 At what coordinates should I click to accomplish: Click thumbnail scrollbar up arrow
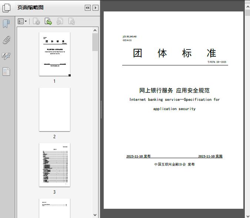tap(95, 30)
